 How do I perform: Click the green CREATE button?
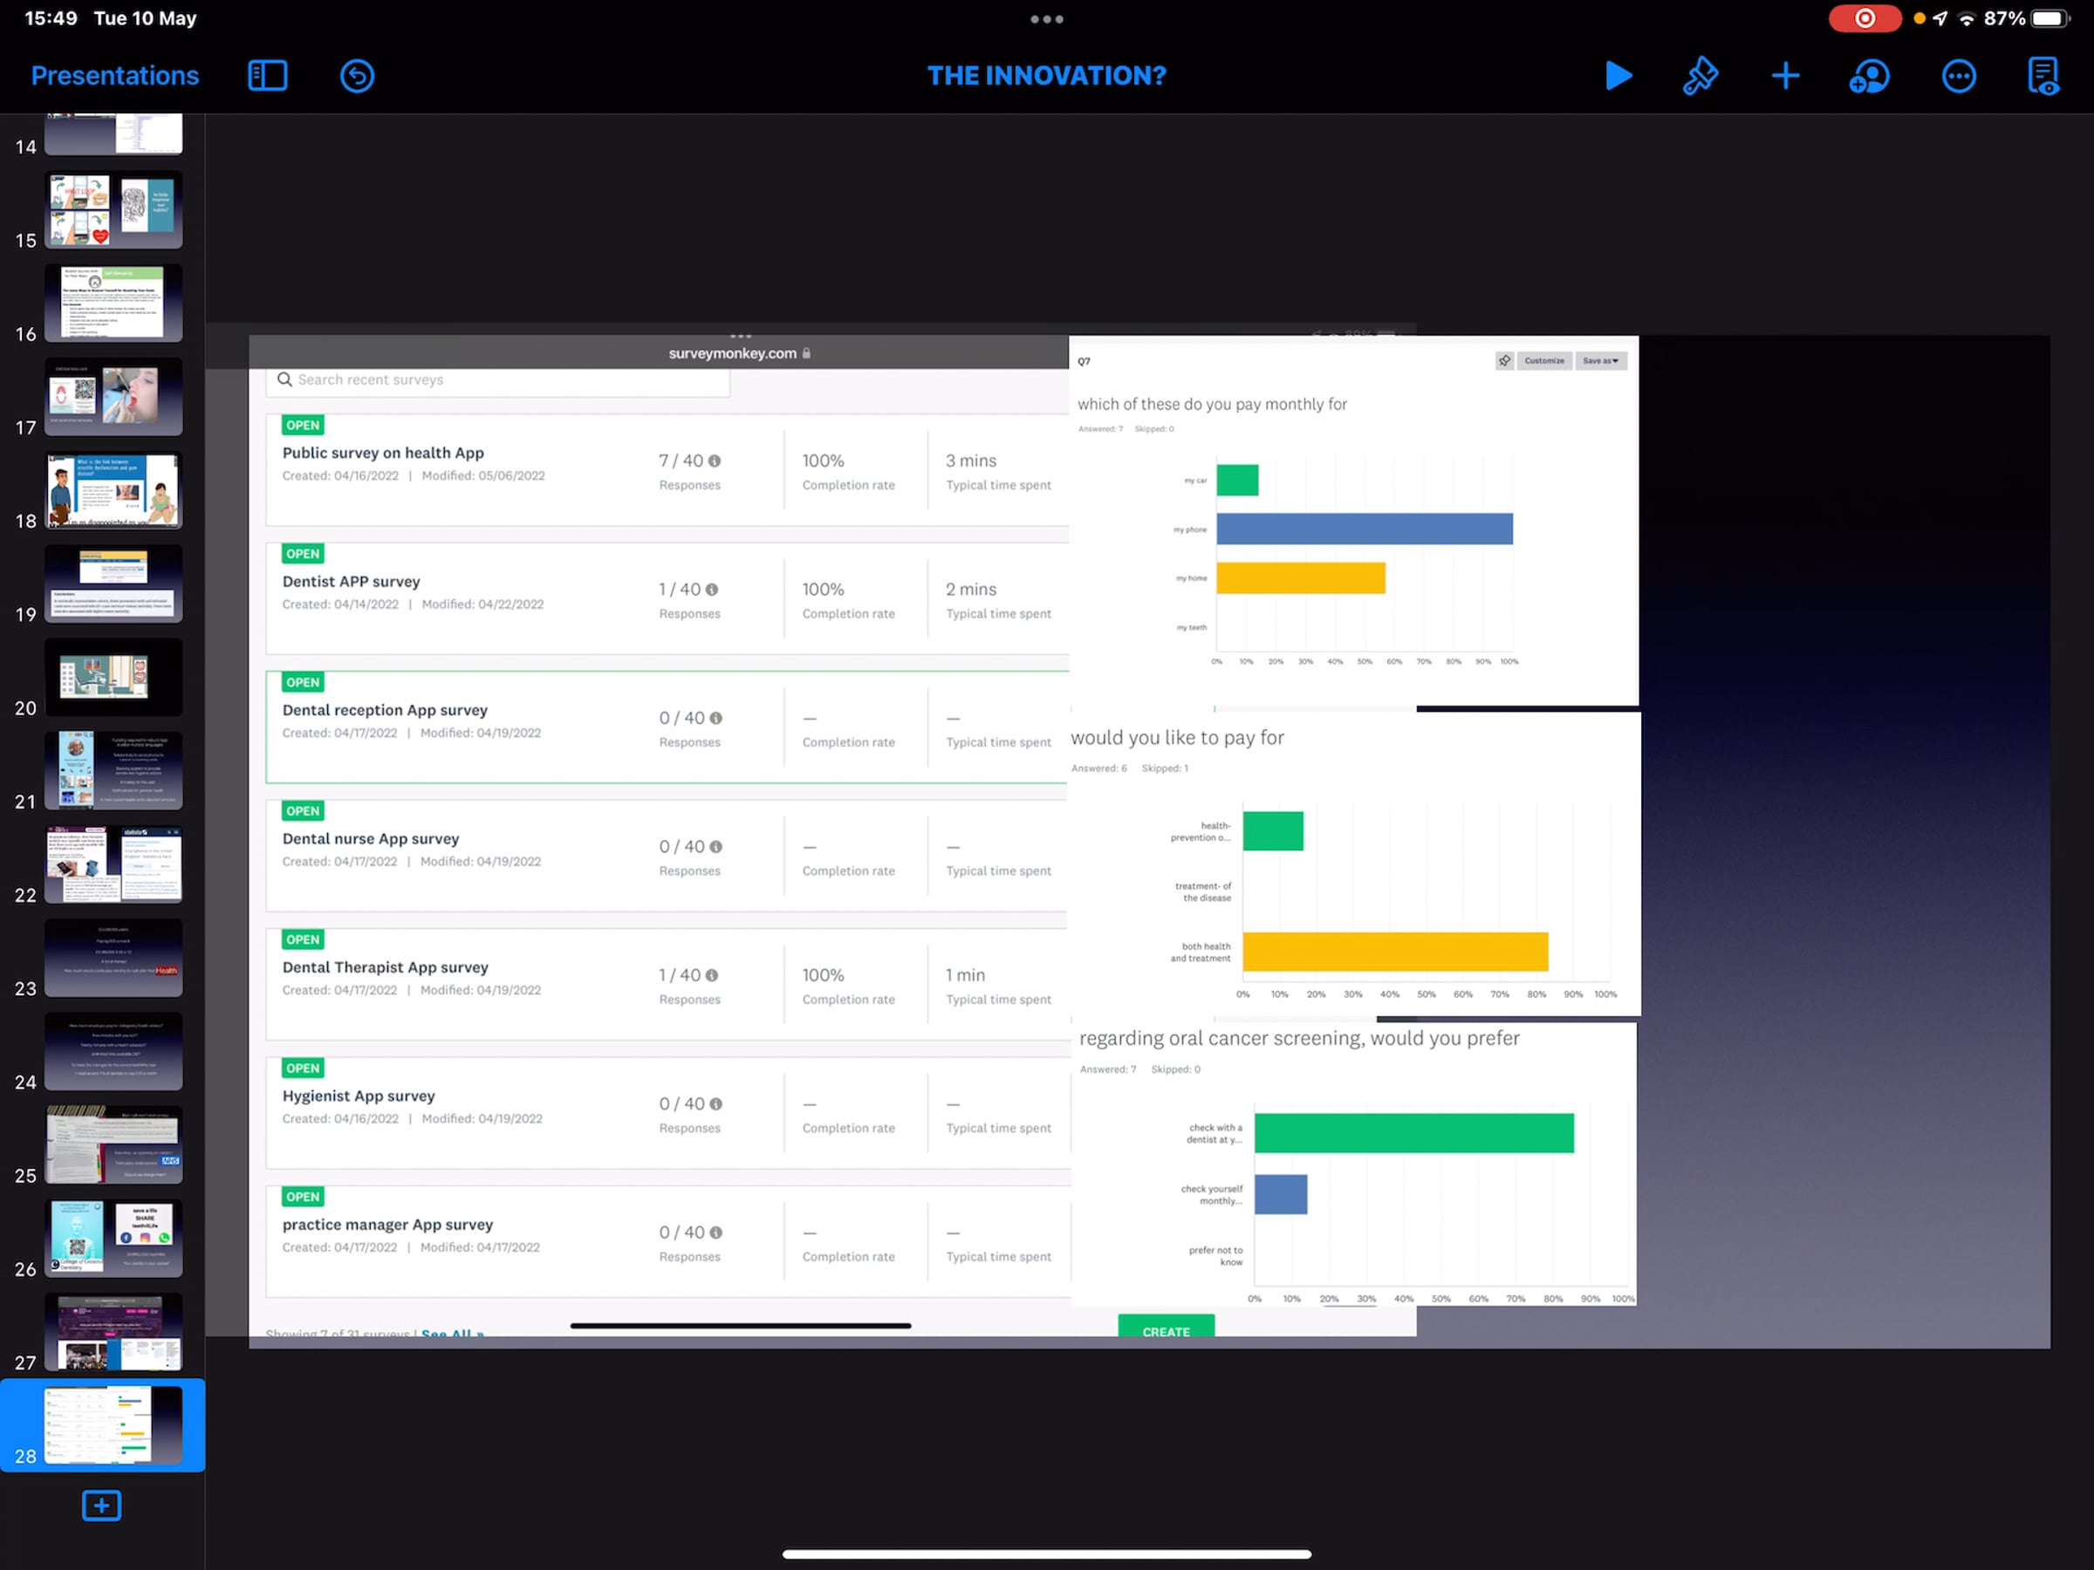[1167, 1327]
